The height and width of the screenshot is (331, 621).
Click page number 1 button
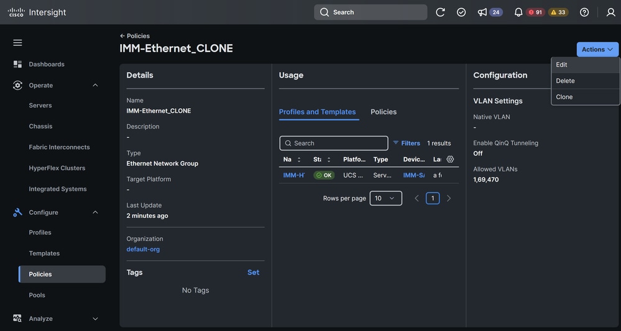tap(433, 198)
